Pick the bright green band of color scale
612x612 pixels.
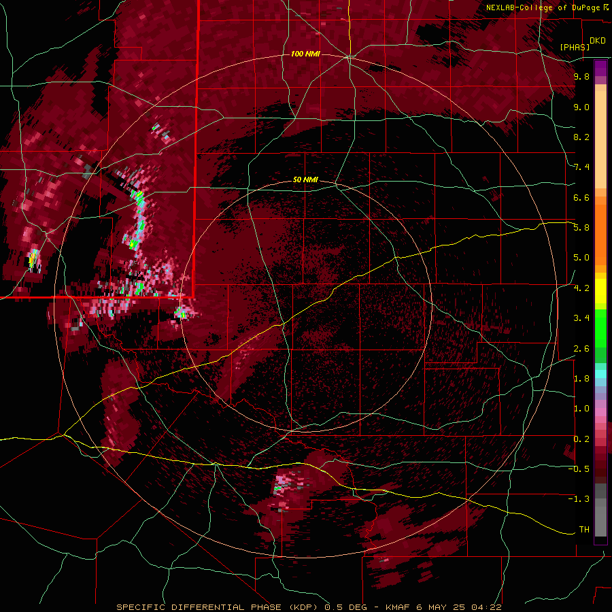[x=600, y=328]
